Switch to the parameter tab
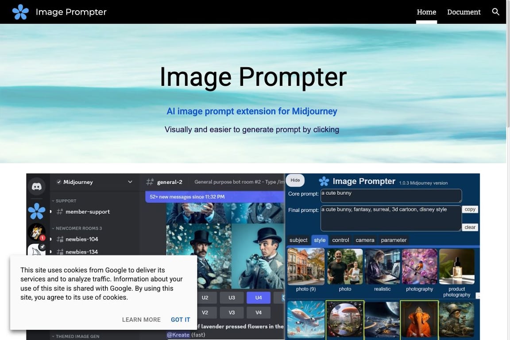 (x=394, y=240)
